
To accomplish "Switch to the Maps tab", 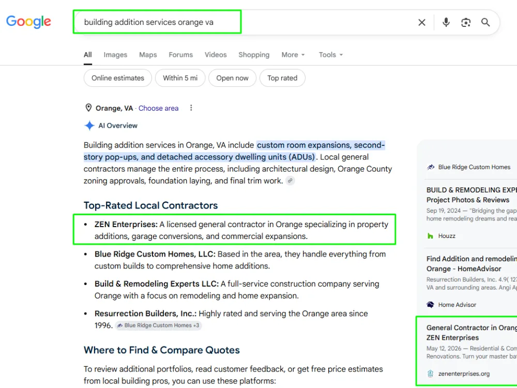I will 148,55.
